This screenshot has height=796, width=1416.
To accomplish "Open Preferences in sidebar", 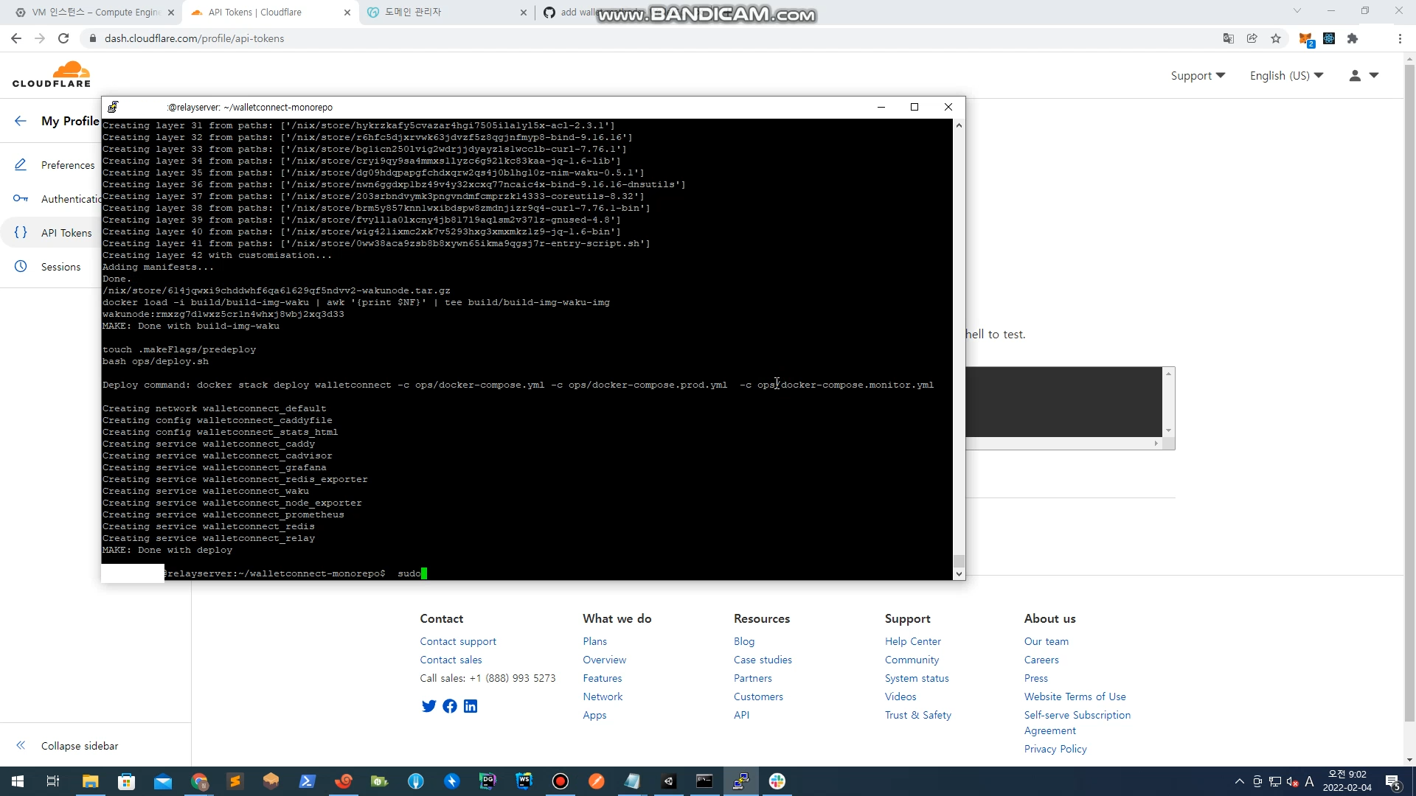I will (67, 165).
